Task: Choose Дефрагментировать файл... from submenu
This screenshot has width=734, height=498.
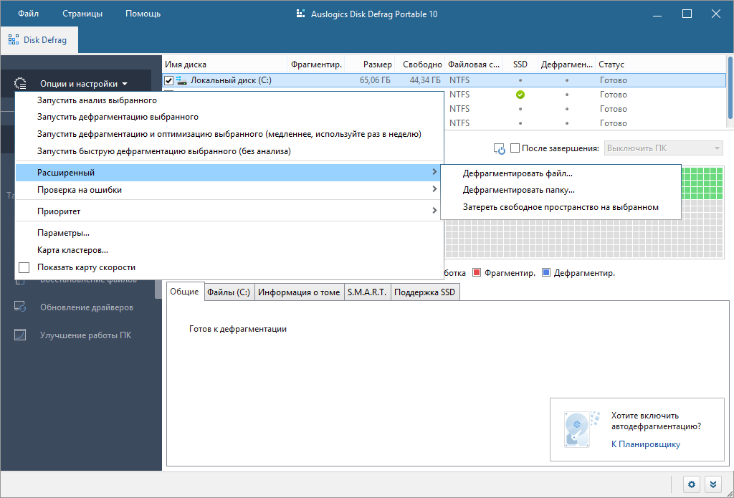Action: click(x=561, y=173)
